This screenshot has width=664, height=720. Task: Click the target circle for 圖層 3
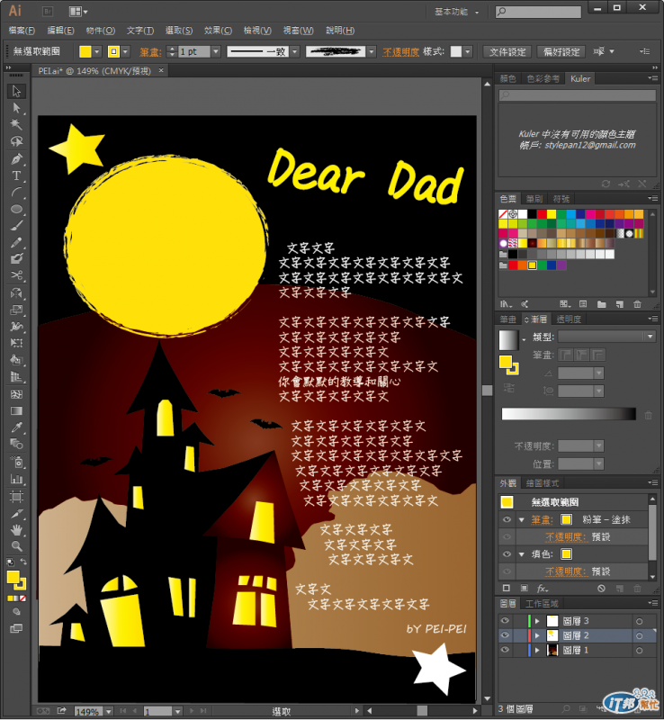(639, 621)
